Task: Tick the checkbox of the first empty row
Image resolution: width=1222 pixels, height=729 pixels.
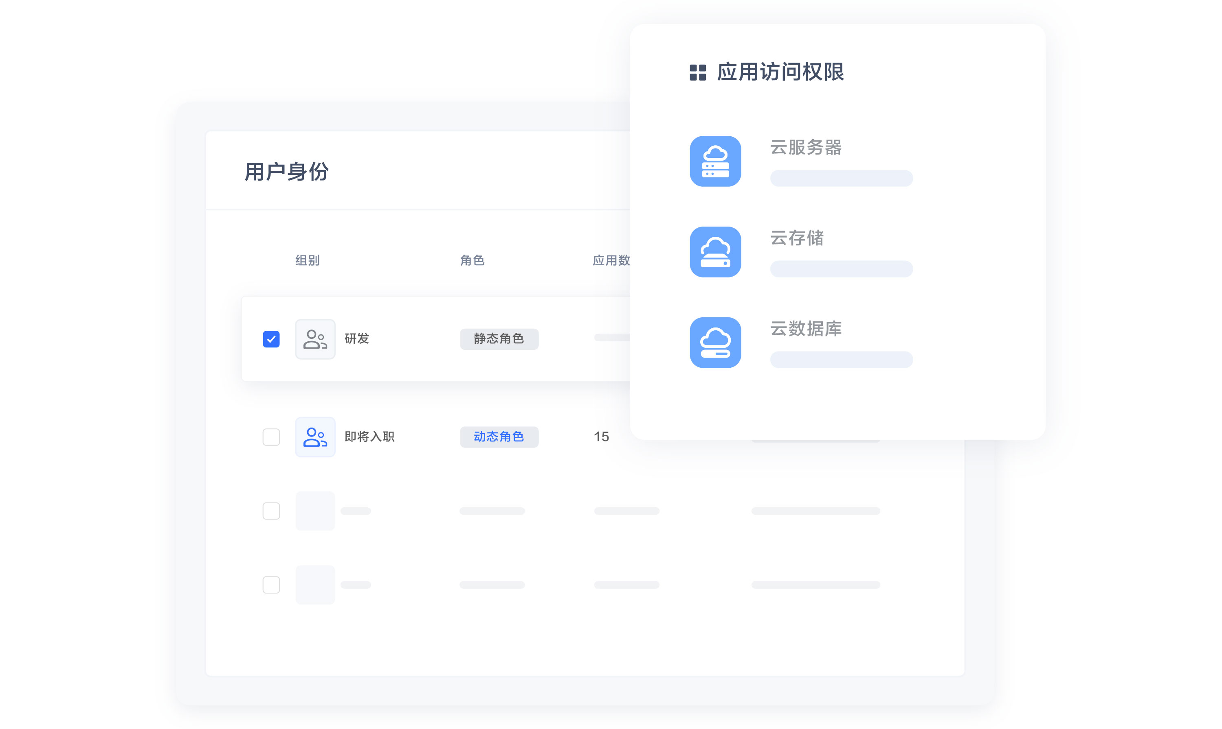Action: [271, 511]
